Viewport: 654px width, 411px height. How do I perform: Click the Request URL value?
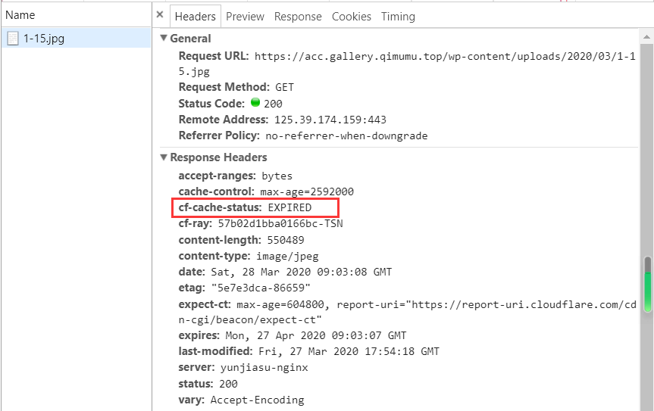(x=407, y=64)
